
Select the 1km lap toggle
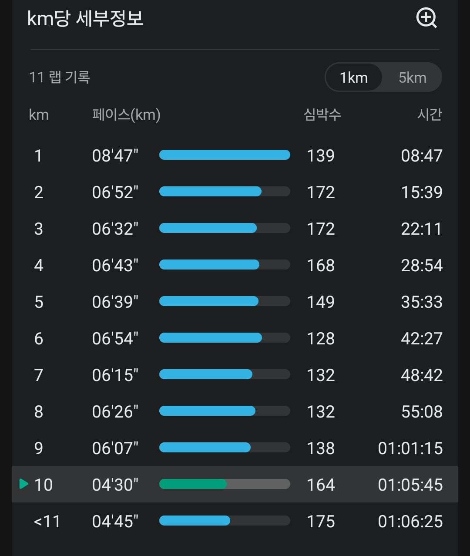click(x=354, y=78)
